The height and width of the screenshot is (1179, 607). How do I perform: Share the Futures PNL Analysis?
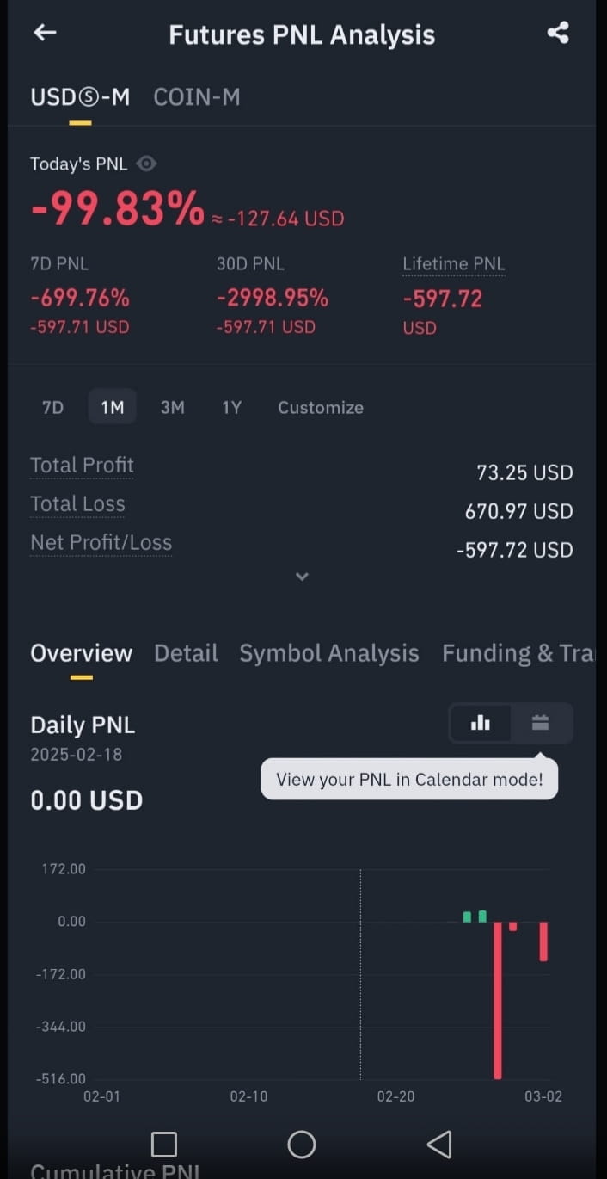[558, 33]
